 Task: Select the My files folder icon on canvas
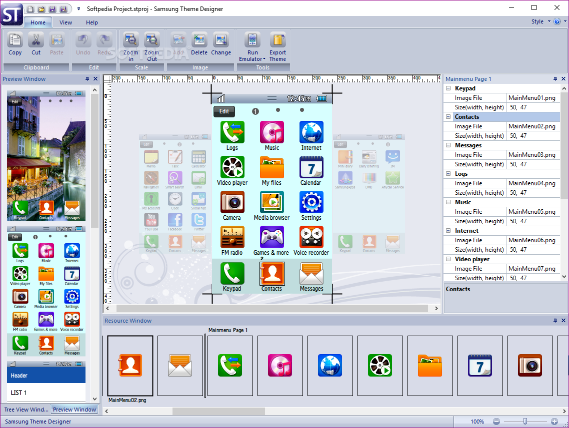272,167
